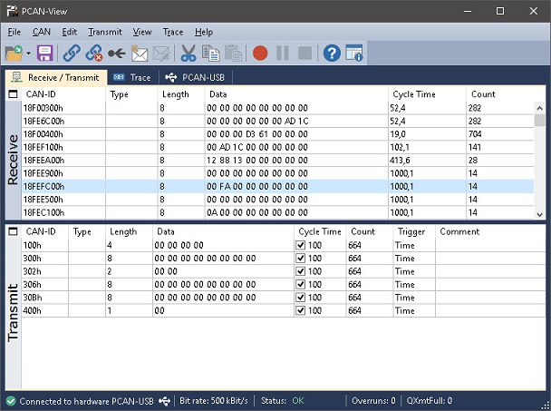Click the Copy documents icon
The image size is (551, 411).
coord(210,54)
